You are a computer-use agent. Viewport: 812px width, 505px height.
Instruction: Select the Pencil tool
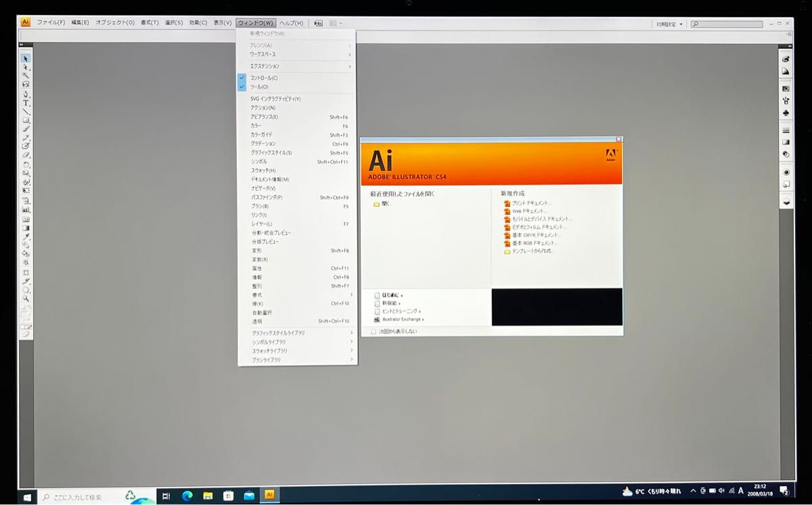click(x=26, y=137)
